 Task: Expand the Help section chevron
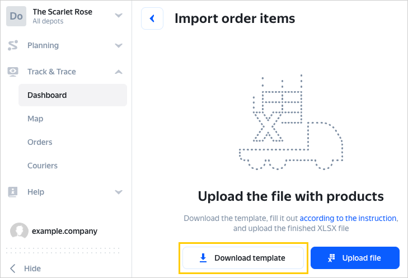pos(119,192)
